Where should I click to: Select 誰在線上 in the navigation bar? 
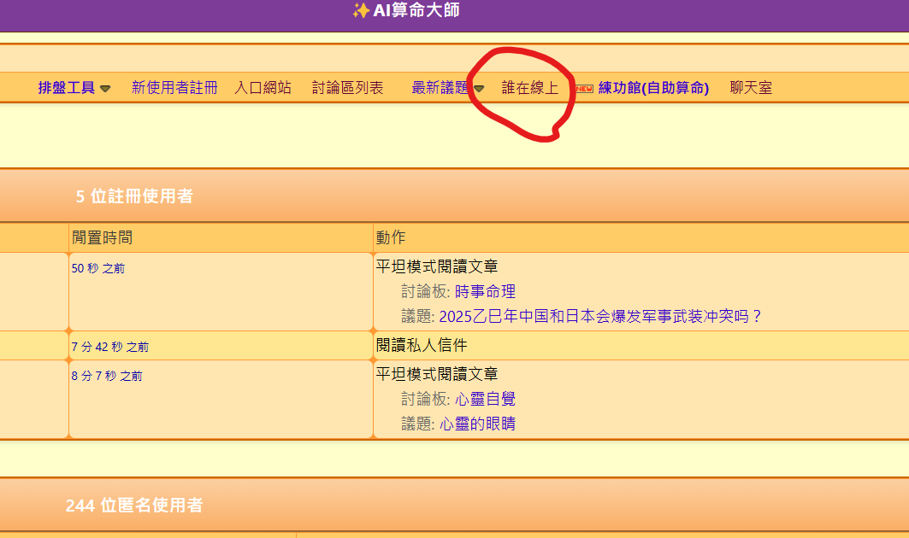click(x=530, y=87)
